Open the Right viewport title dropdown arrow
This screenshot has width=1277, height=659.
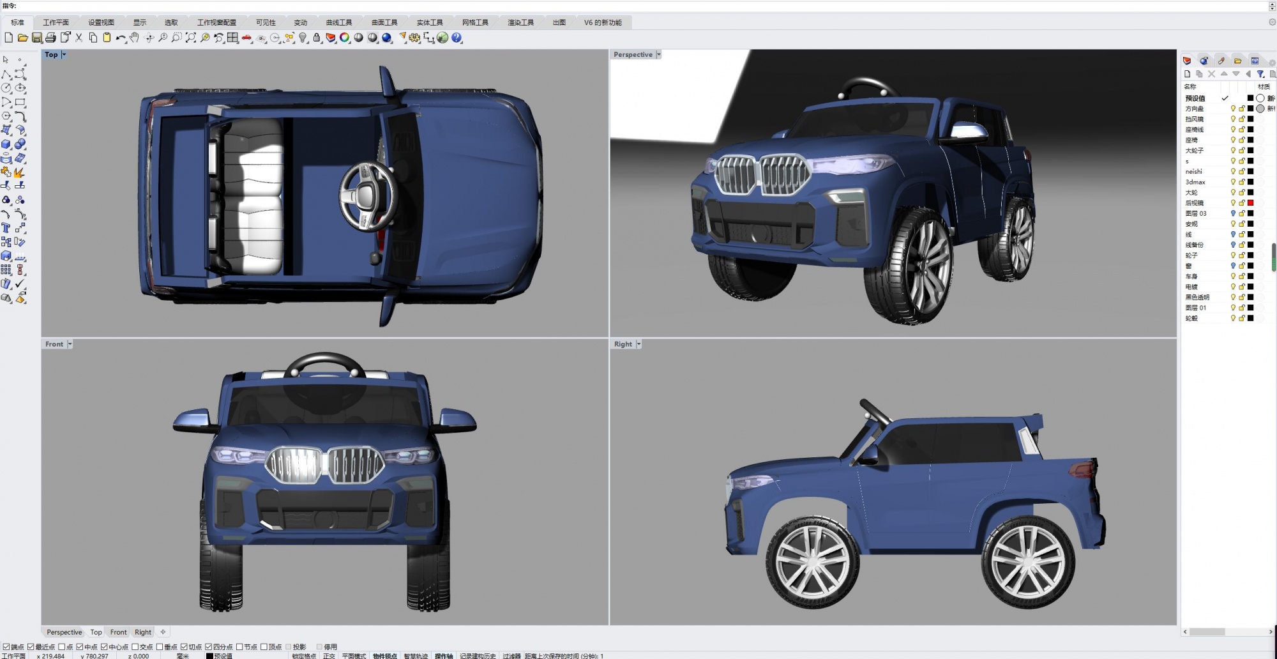click(638, 344)
